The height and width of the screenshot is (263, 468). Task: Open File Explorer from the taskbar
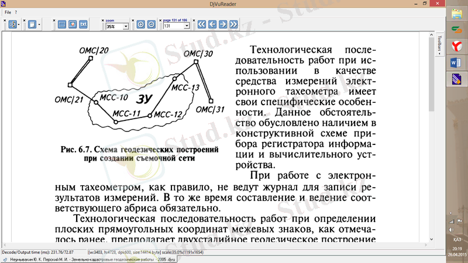click(457, 14)
